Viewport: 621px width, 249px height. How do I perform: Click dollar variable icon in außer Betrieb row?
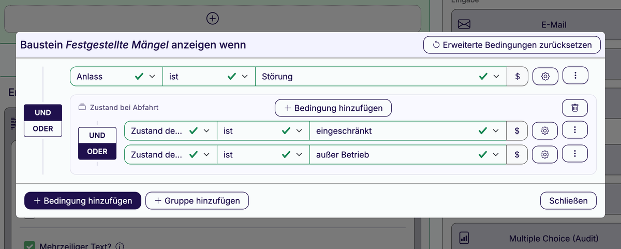(x=517, y=154)
